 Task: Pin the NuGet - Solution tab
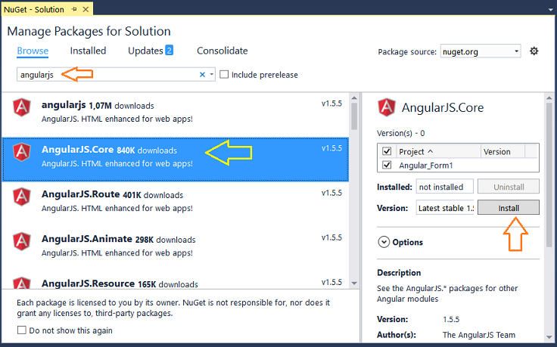[x=74, y=10]
